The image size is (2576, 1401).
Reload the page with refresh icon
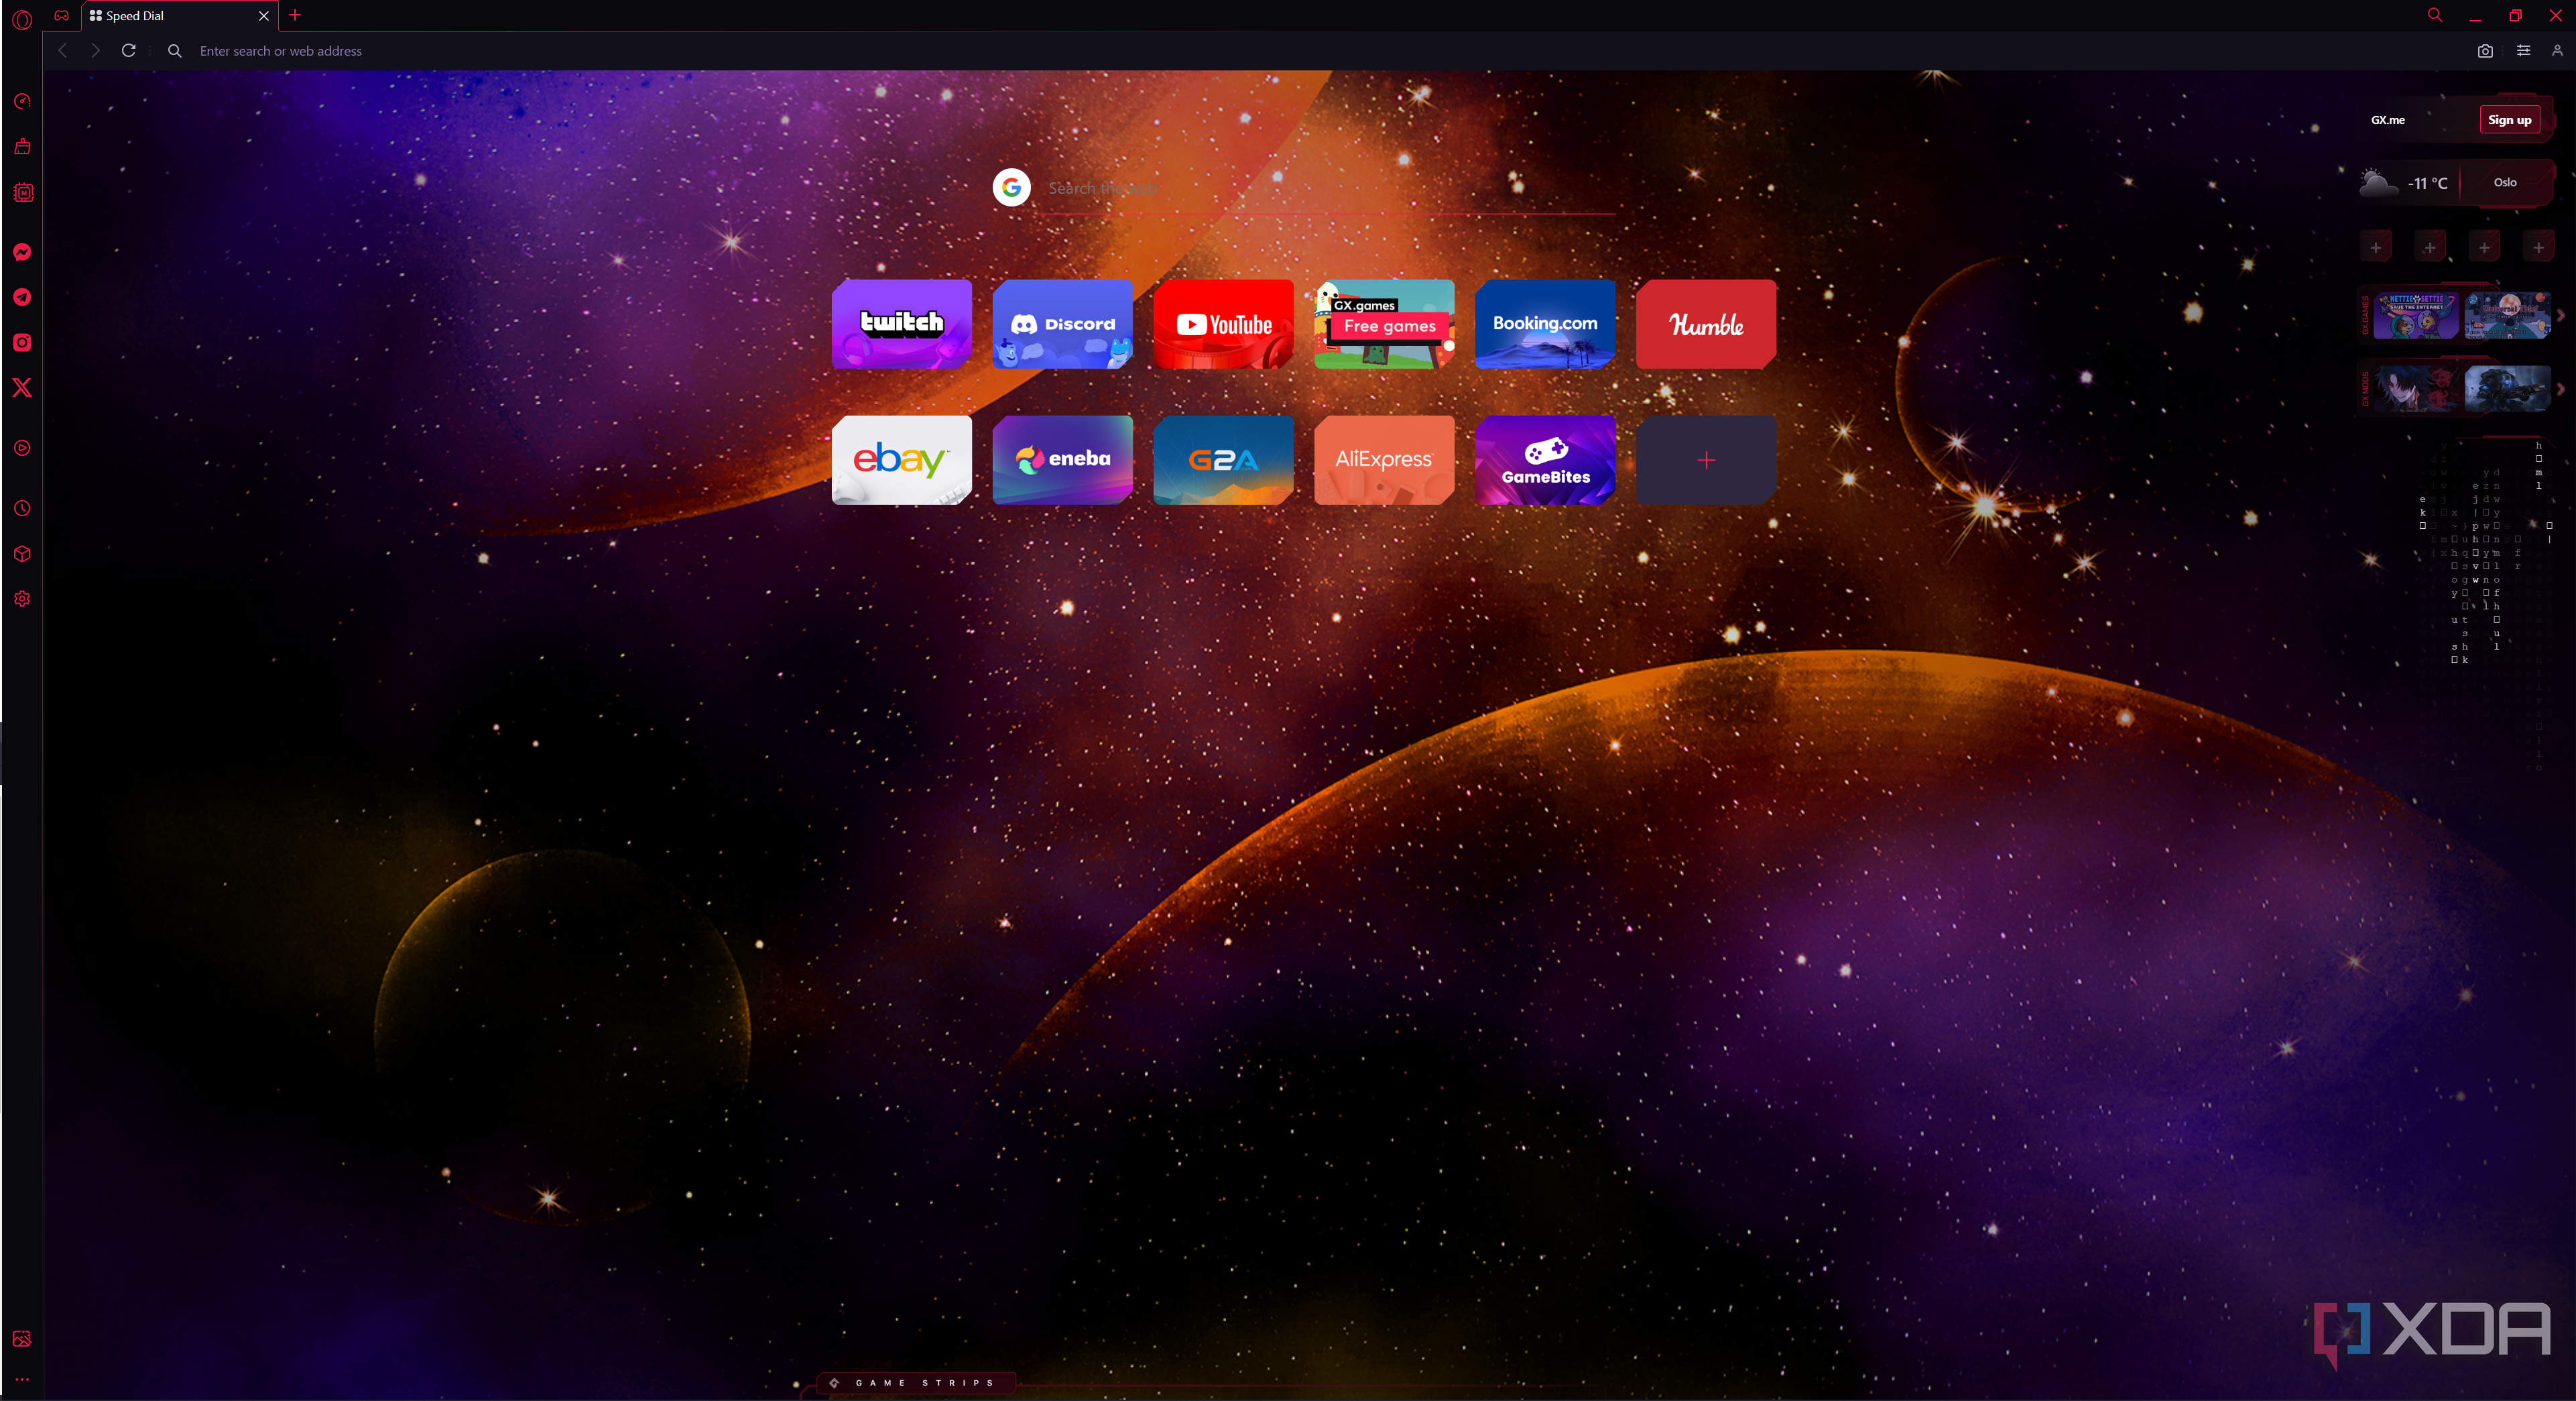pos(128,50)
